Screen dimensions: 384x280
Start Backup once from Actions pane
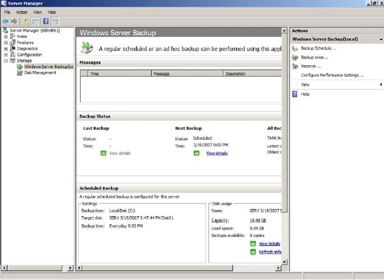coord(314,57)
